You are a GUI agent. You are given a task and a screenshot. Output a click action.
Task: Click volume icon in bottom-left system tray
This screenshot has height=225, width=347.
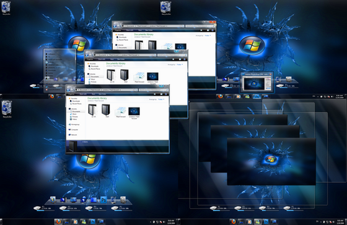(x=164, y=221)
